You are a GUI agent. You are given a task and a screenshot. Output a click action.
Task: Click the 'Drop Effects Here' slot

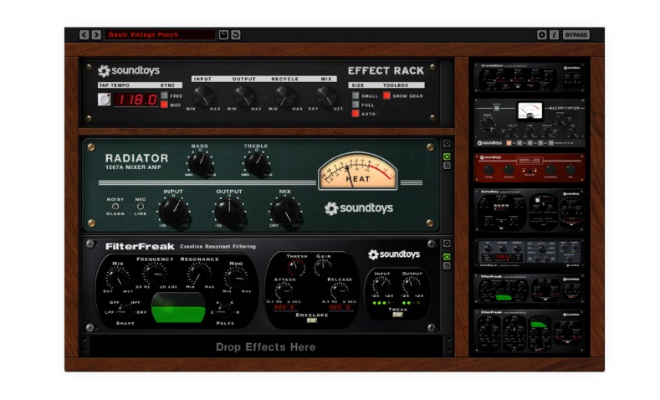pos(266,347)
